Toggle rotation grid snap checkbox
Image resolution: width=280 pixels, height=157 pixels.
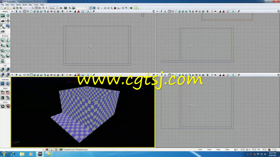click(x=253, y=150)
